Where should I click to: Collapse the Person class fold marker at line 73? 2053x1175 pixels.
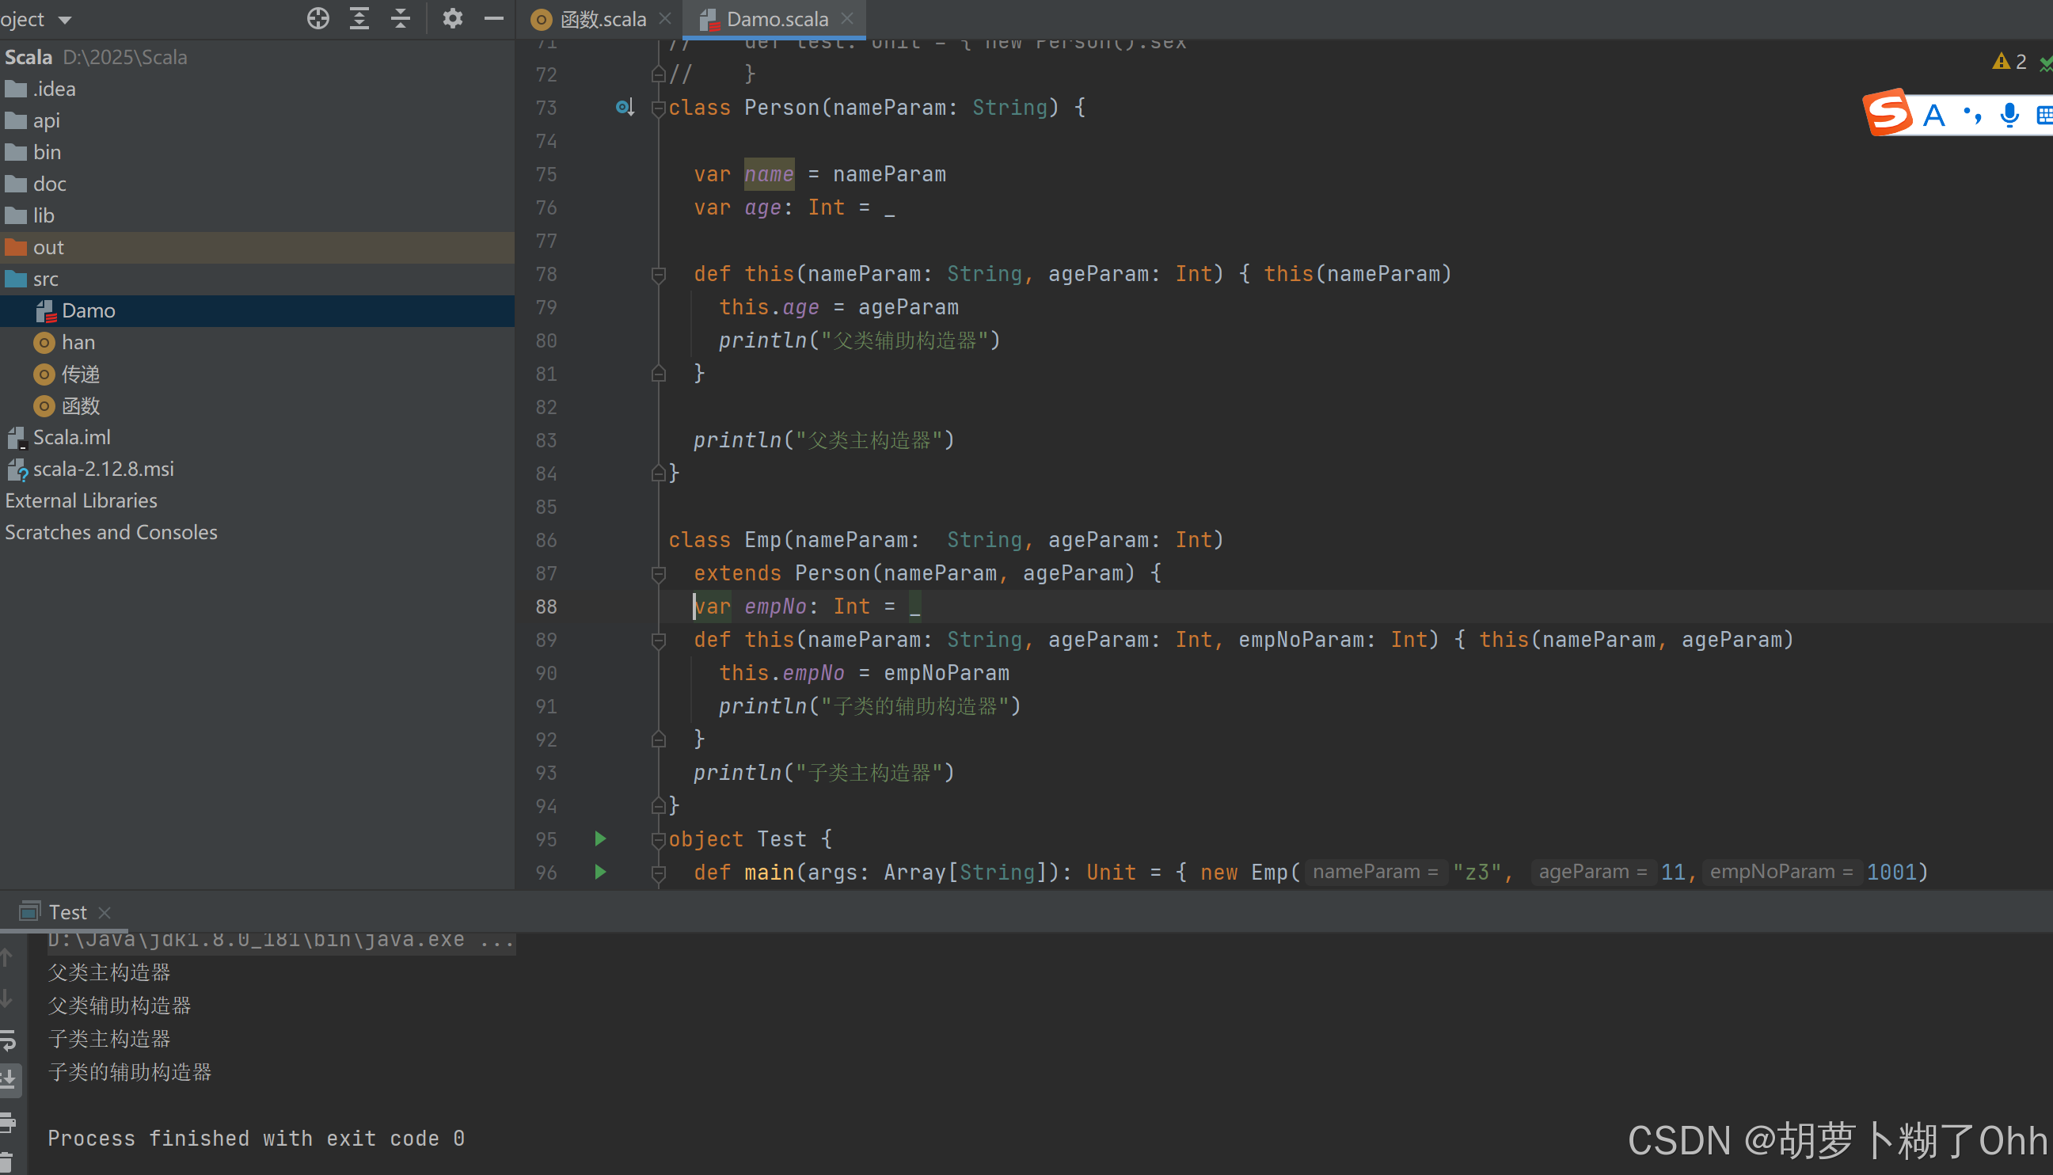(659, 108)
